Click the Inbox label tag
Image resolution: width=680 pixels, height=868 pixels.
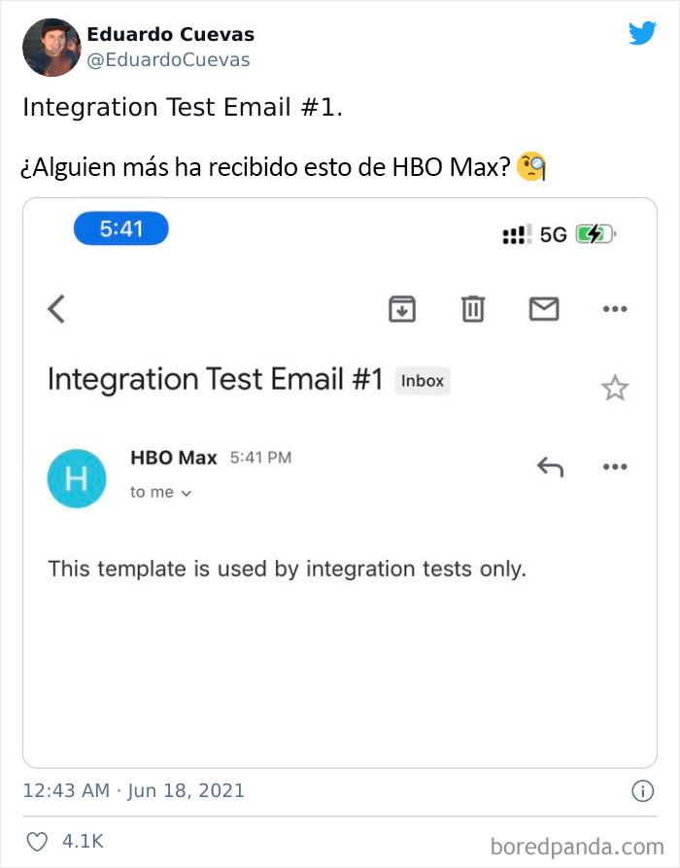click(x=423, y=381)
